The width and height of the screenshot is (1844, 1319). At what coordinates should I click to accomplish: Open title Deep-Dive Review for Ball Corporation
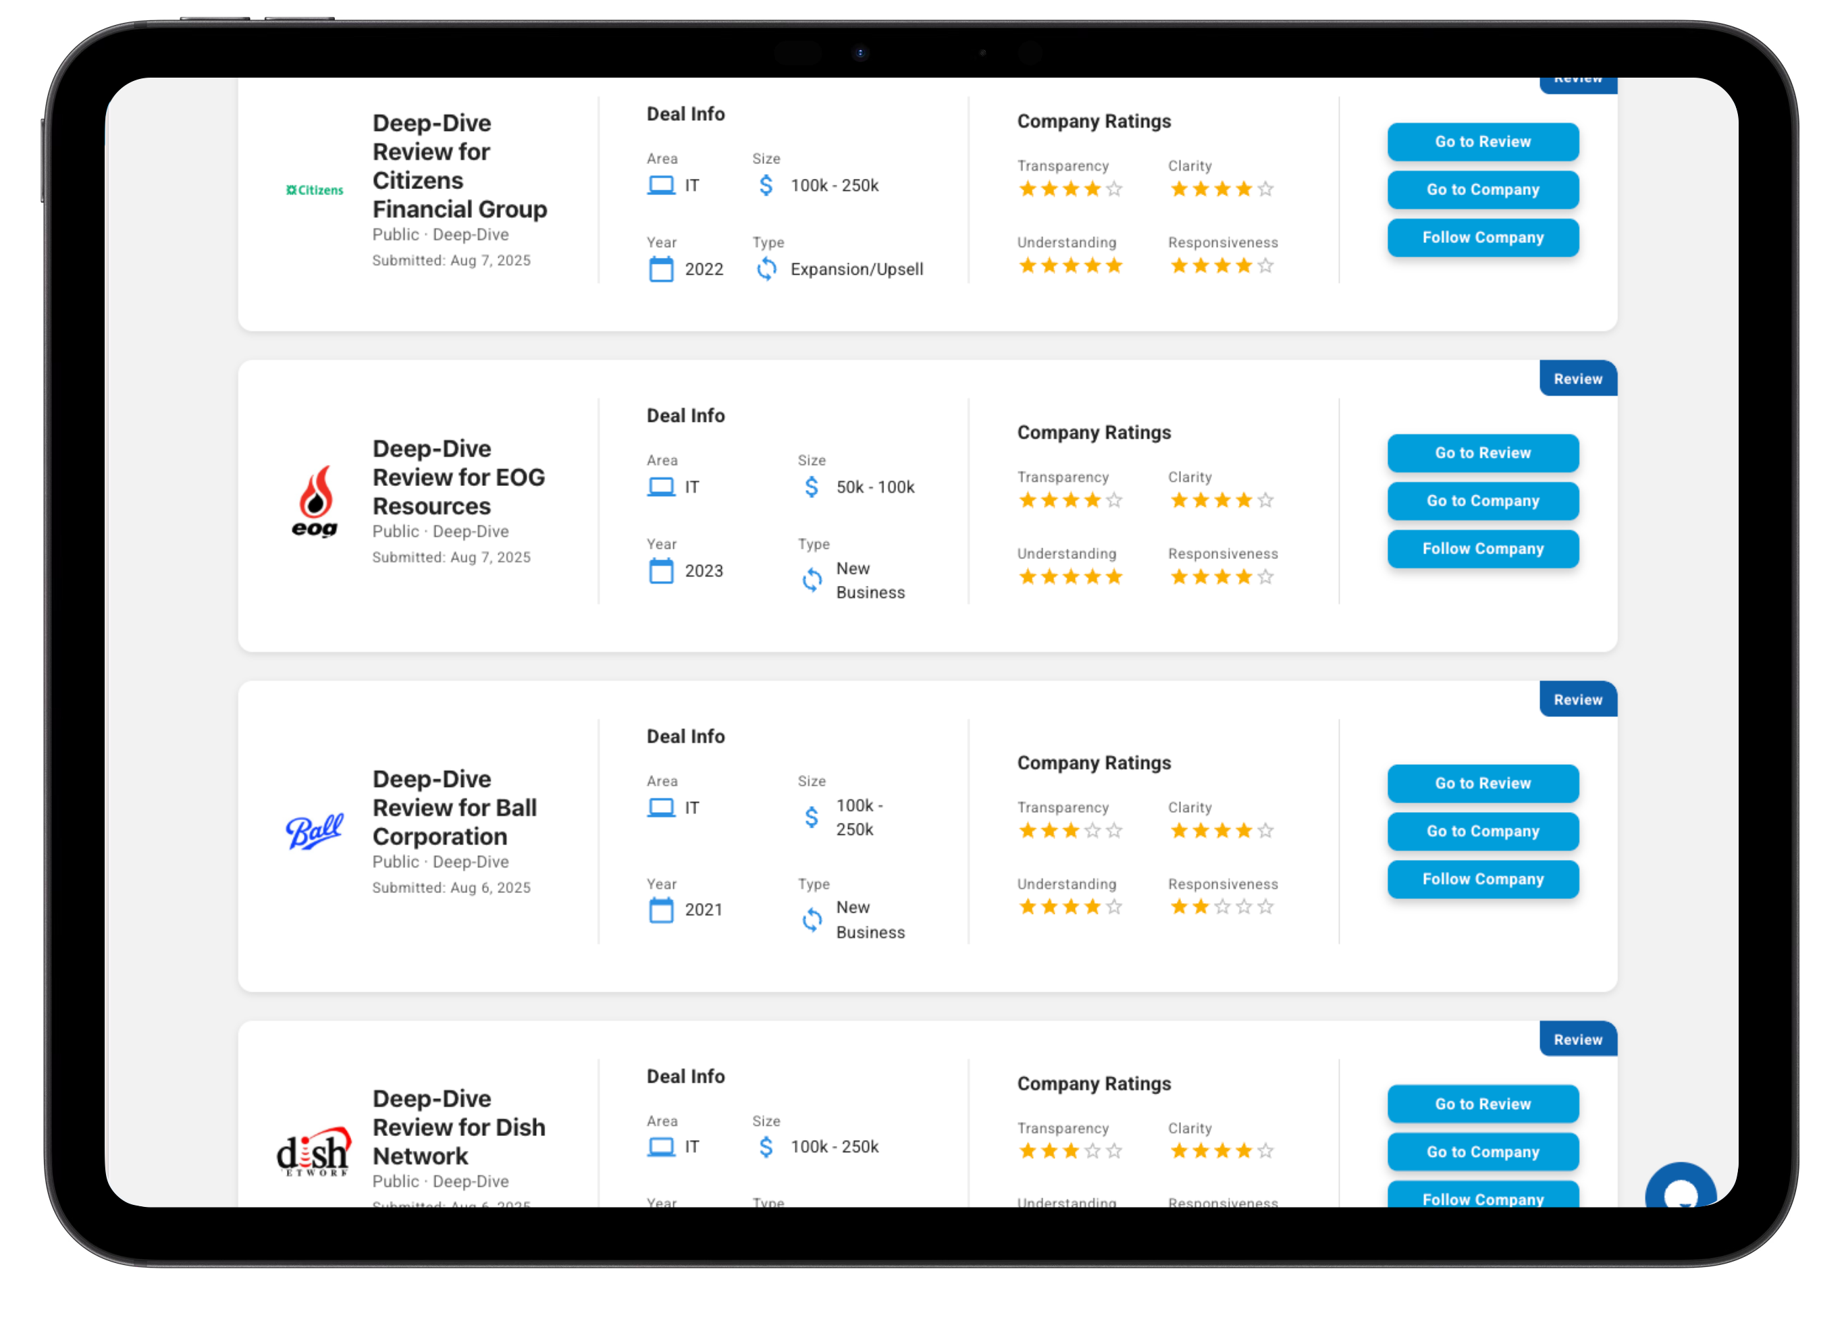[x=455, y=808]
